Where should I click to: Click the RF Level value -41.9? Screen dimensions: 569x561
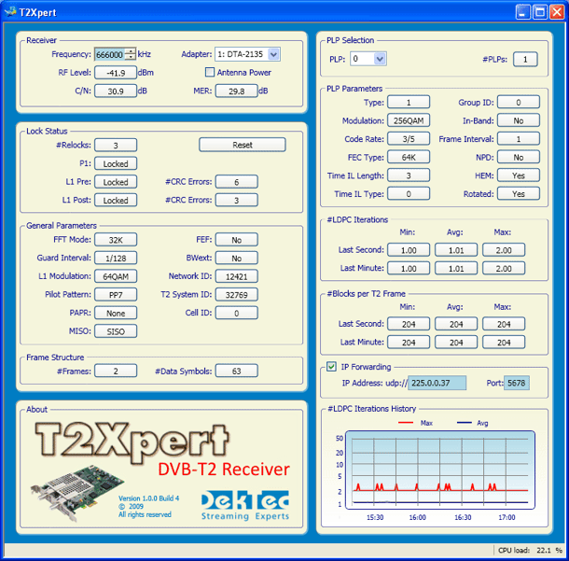point(116,73)
